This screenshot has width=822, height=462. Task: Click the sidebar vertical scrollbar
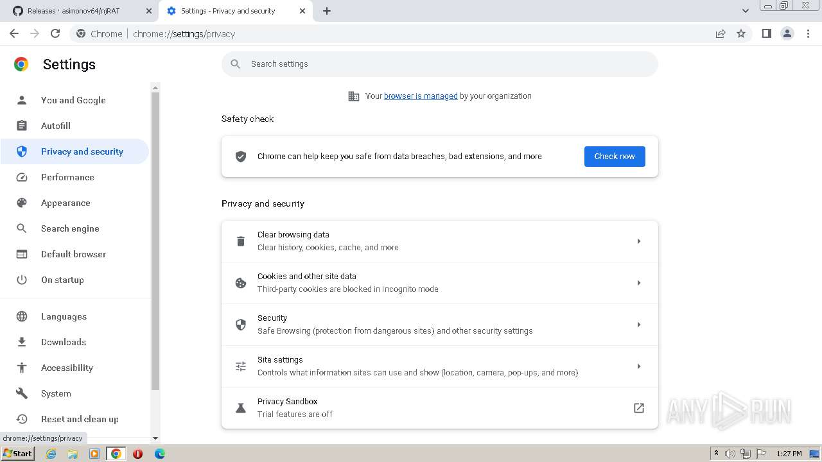[155, 241]
